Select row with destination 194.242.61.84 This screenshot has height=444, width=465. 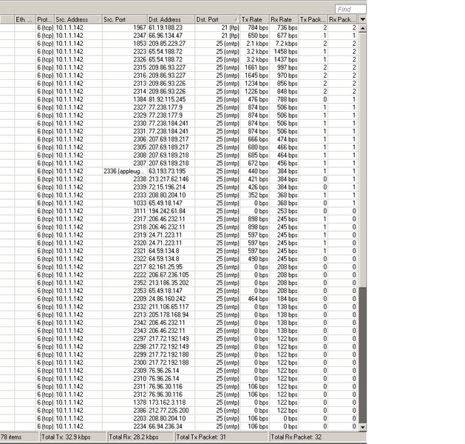[178, 212]
